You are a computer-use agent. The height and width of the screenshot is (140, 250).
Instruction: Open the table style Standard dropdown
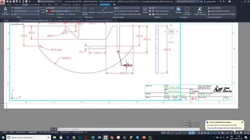[161, 8]
